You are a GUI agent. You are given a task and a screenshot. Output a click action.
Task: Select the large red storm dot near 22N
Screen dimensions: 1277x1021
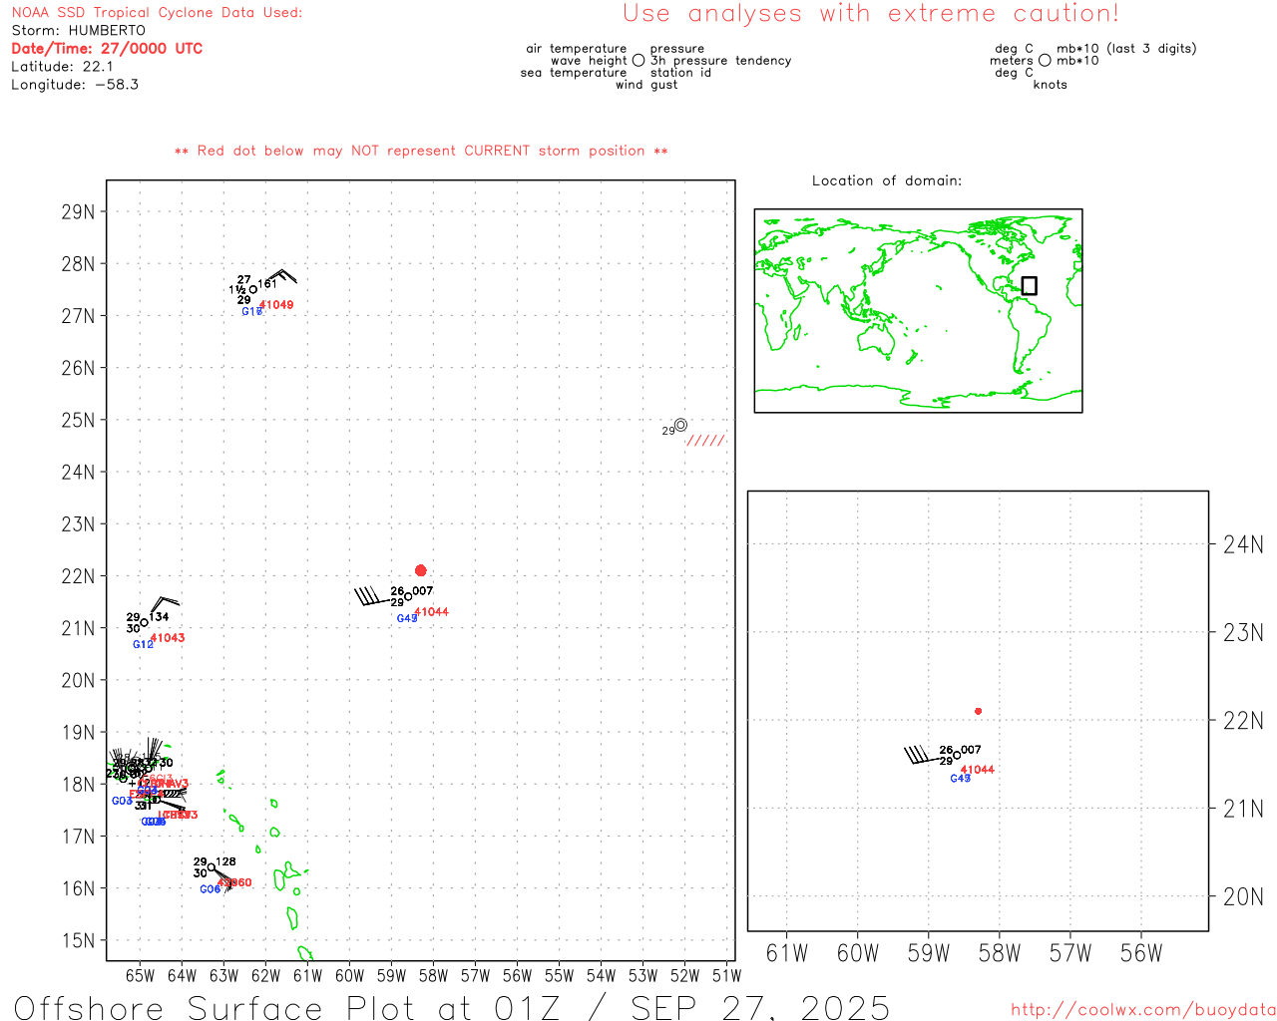tap(421, 570)
